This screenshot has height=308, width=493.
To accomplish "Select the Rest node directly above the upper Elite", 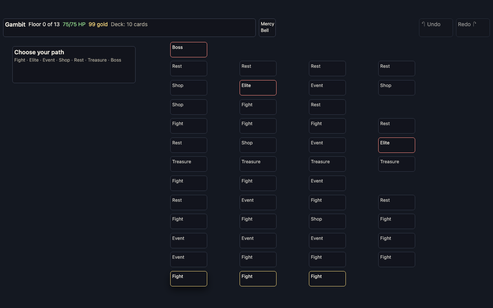I will tap(258, 69).
